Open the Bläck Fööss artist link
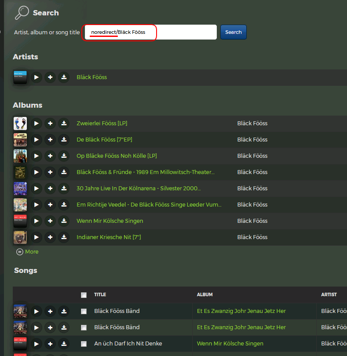This screenshot has height=356, width=347. pyautogui.click(x=92, y=77)
